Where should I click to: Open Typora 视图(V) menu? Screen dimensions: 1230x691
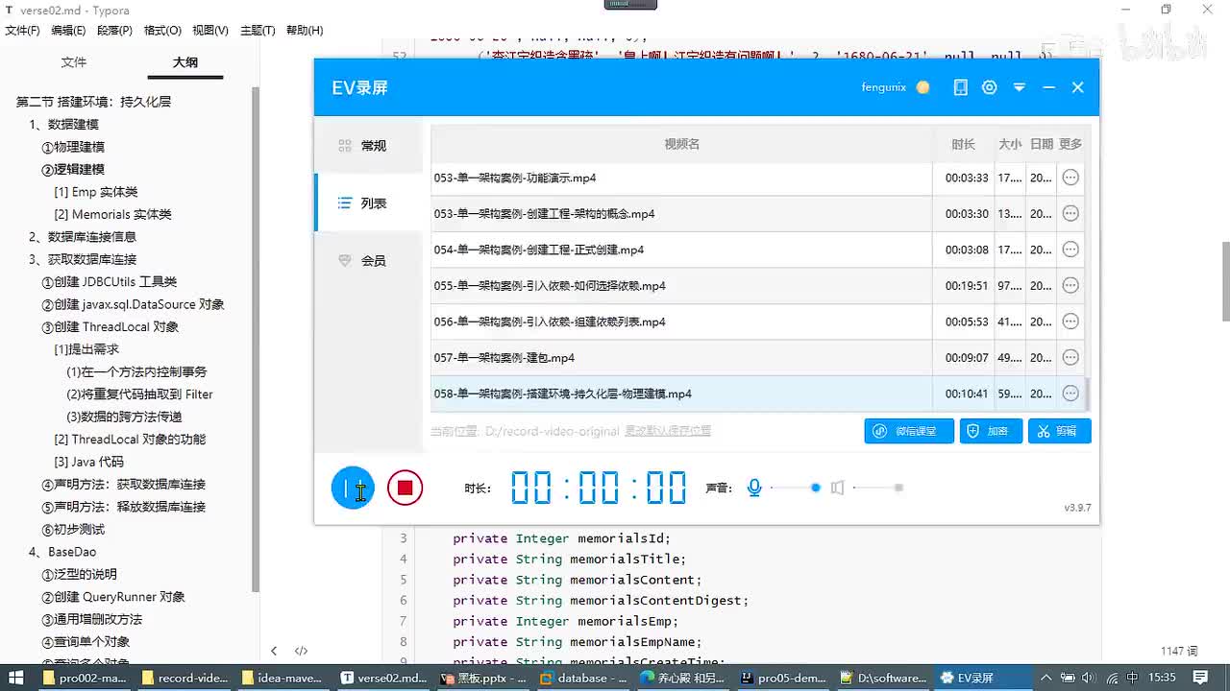point(210,30)
